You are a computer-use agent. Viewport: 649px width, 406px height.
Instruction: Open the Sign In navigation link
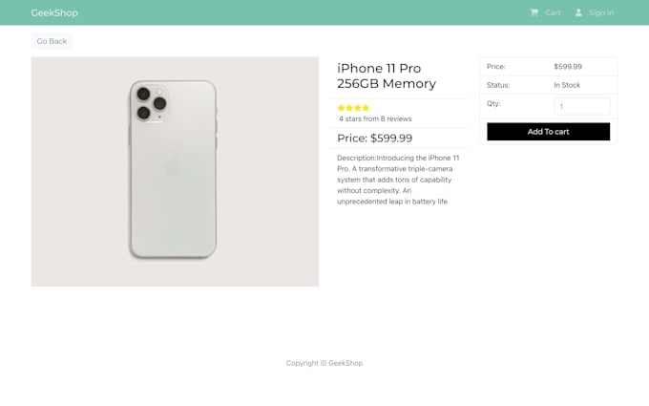pos(601,12)
